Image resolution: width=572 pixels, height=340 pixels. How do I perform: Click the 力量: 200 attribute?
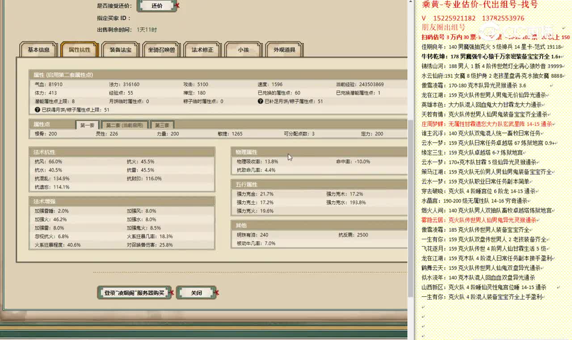(168, 134)
